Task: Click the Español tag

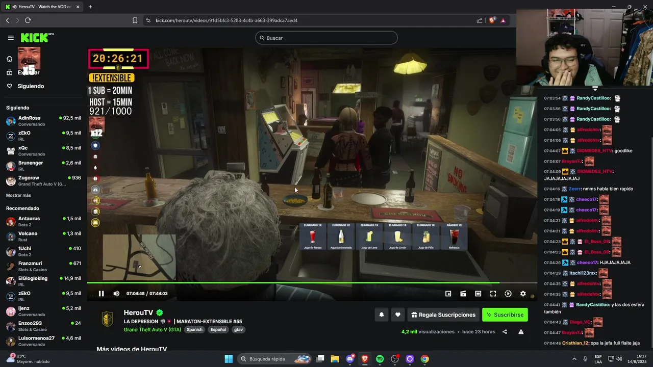Action: 218,330
